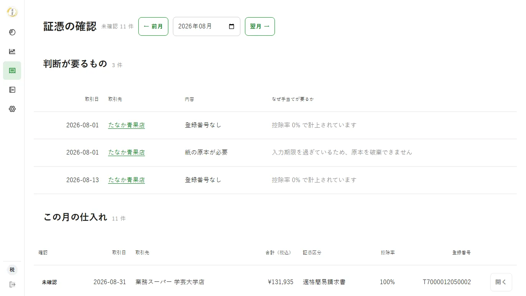
Task: Click 開く button for 業務スーパー 学芸大学店
Action: 501,282
